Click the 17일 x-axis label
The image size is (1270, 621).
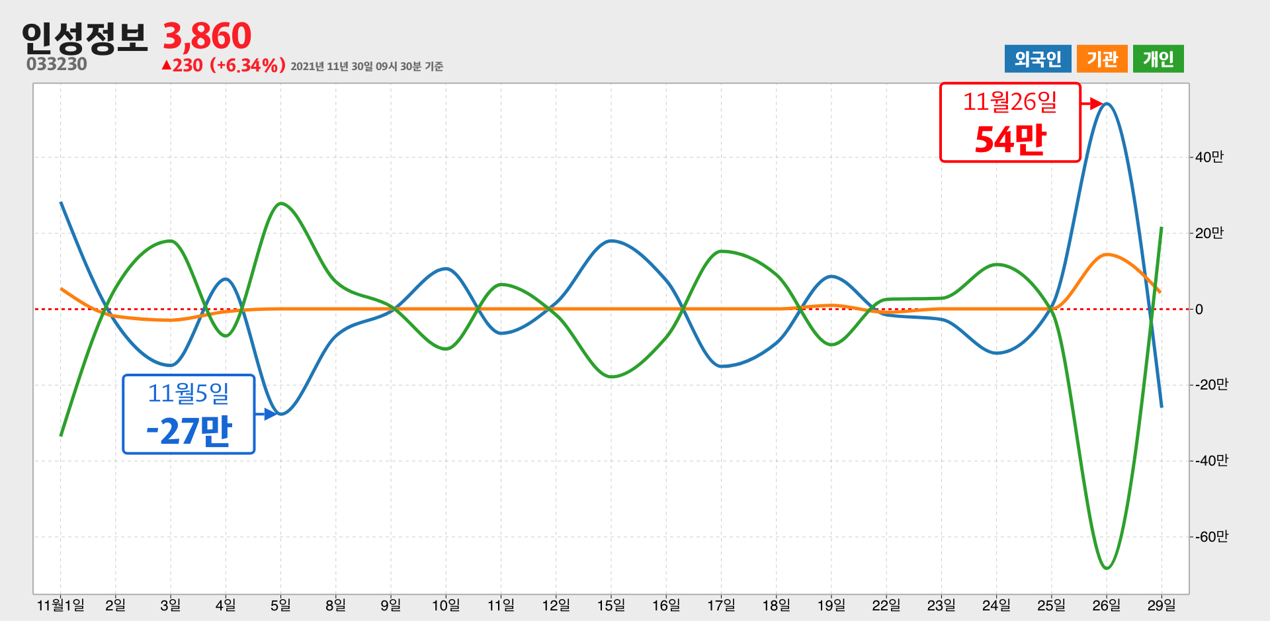tap(721, 605)
